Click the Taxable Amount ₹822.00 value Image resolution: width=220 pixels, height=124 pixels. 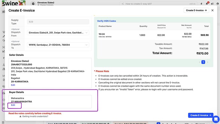[203, 44]
